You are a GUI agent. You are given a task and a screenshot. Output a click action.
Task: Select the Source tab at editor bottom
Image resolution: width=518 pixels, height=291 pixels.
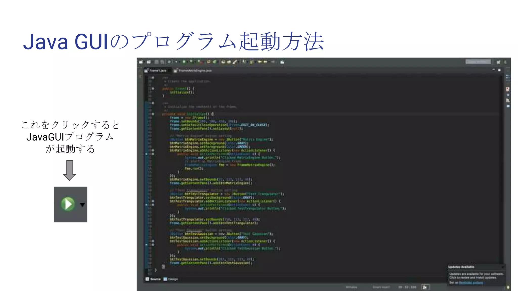tap(153, 279)
